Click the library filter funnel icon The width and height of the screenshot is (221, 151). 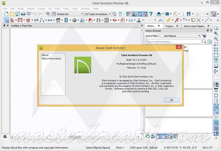tap(204, 36)
